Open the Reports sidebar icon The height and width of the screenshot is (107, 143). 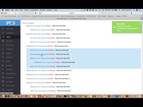click(x=3, y=53)
